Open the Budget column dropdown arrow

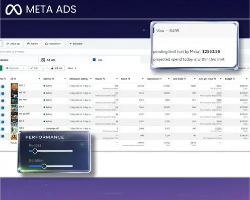pyautogui.click(x=246, y=79)
